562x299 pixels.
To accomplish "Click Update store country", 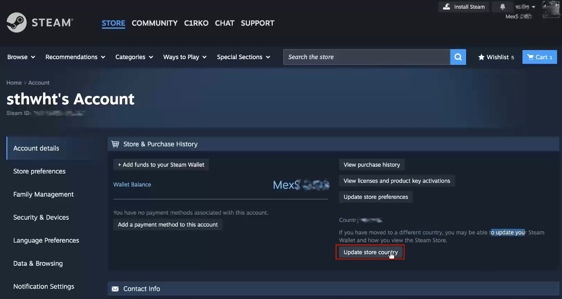I will coord(370,252).
